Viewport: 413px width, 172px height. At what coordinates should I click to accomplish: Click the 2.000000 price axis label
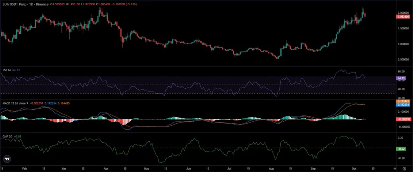(403, 12)
